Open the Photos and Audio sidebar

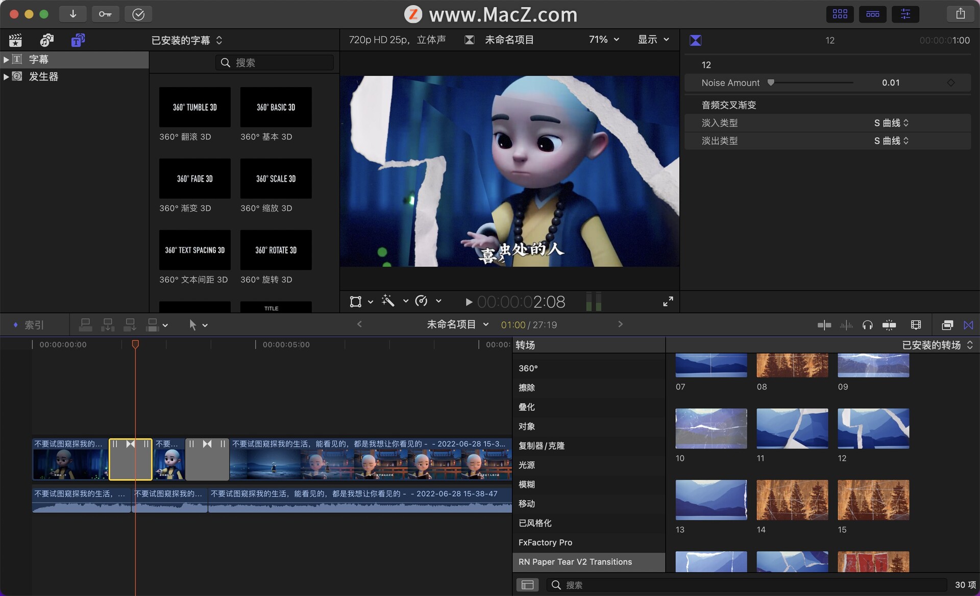pos(46,40)
